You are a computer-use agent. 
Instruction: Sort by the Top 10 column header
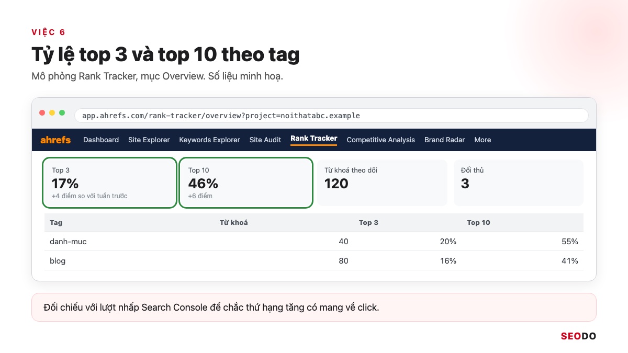pyautogui.click(x=478, y=223)
